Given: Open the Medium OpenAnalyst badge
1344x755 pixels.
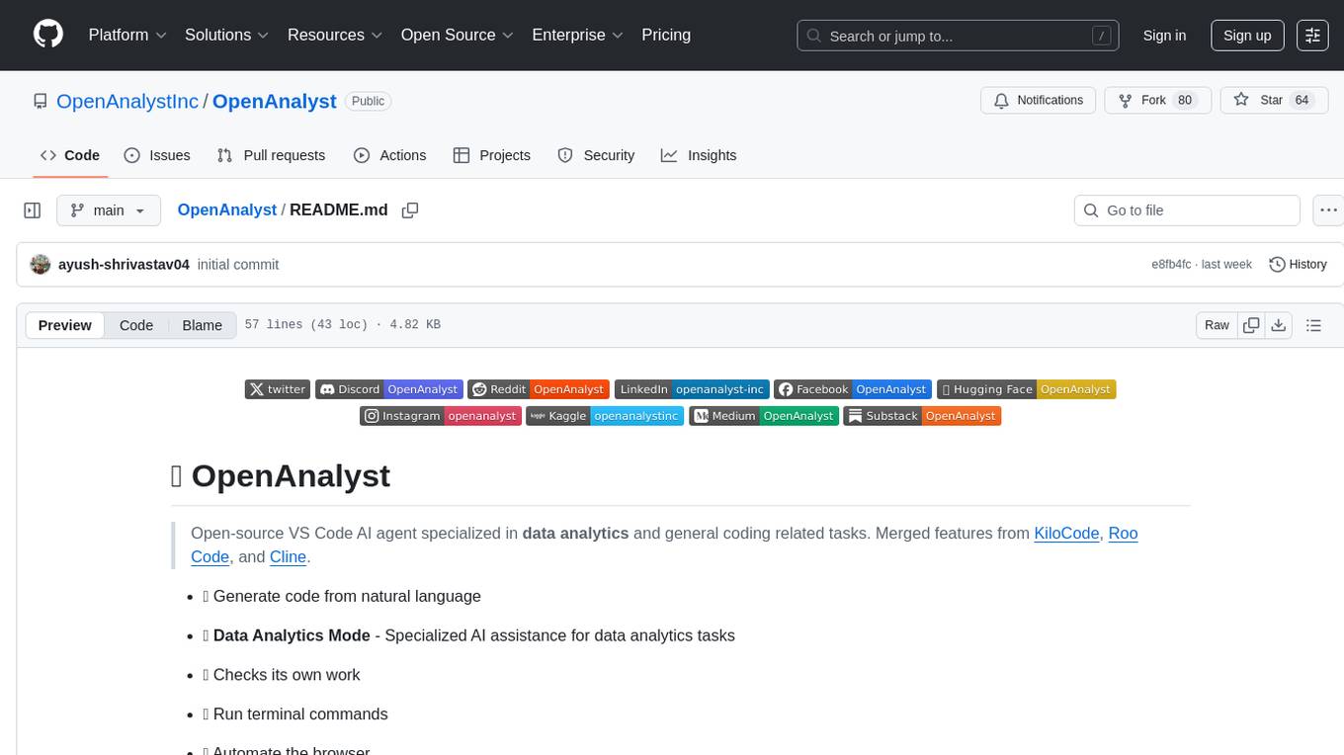Looking at the screenshot, I should (764, 416).
